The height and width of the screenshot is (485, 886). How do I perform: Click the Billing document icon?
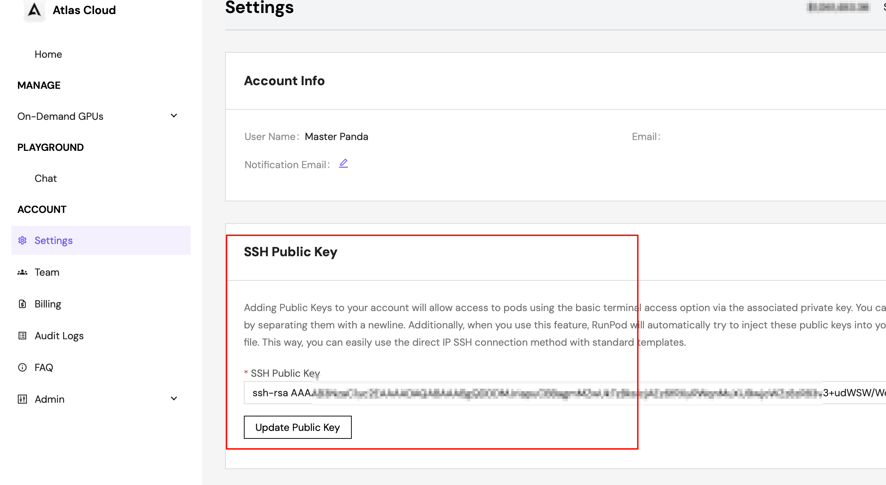coord(22,304)
